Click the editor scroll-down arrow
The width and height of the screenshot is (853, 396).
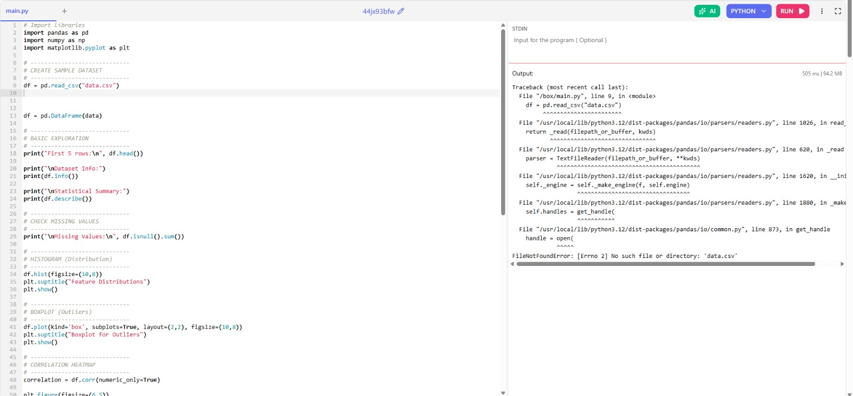(503, 393)
